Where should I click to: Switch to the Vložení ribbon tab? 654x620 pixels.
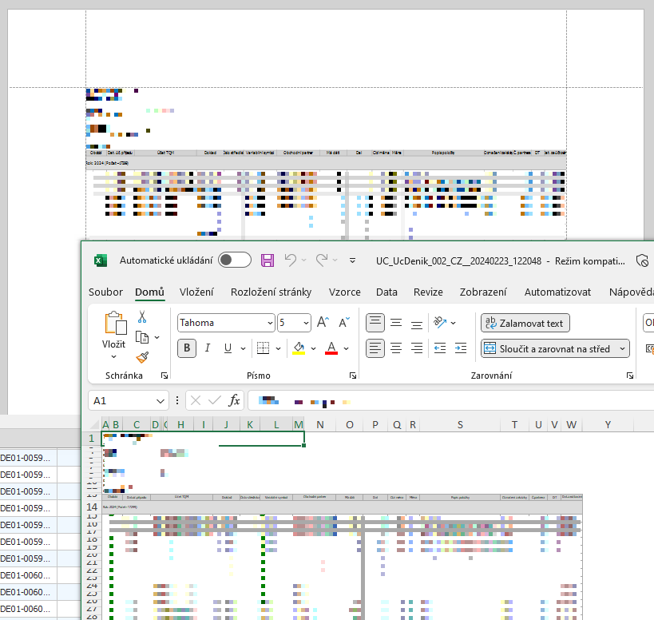196,292
